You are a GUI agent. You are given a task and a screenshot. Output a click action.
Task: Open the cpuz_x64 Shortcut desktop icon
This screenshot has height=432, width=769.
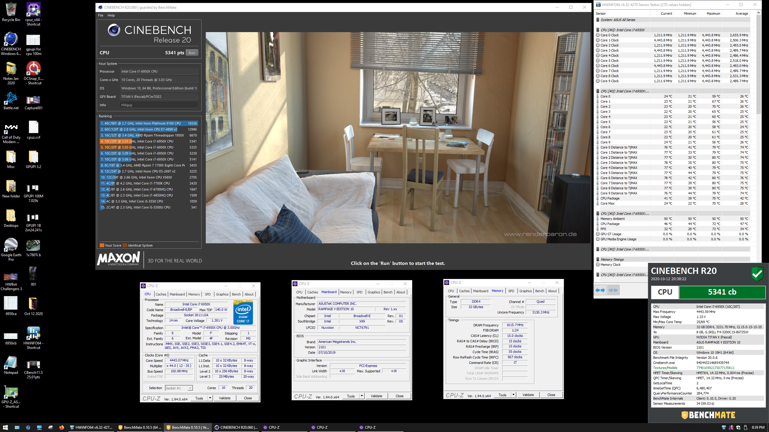coord(33,14)
